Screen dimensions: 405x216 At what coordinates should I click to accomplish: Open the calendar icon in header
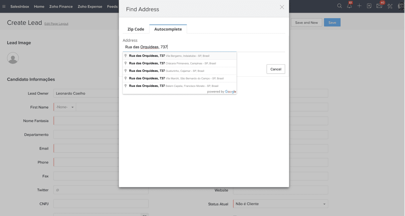(x=369, y=6)
